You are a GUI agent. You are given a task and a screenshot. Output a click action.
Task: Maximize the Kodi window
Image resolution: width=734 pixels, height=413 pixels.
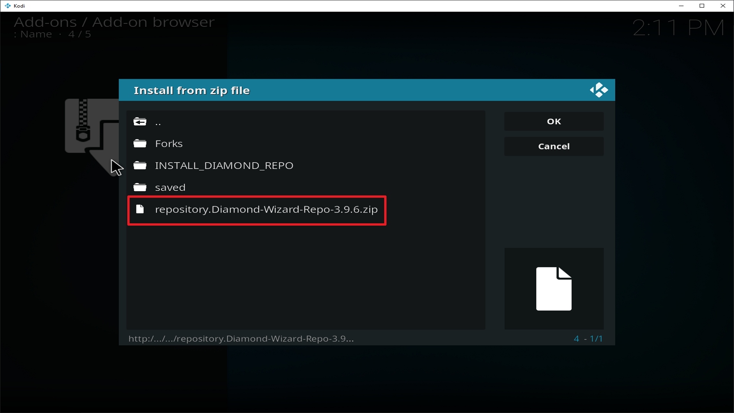click(702, 6)
